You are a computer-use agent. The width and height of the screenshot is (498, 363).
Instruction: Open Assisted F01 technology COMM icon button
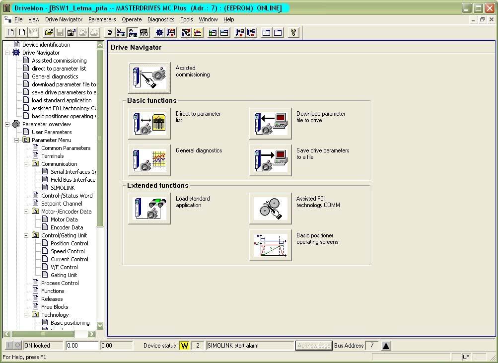270,209
